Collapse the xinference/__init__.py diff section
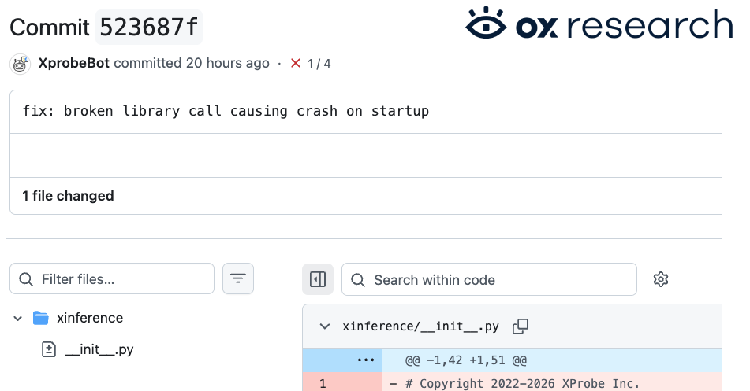This screenshot has width=750, height=391. (x=324, y=326)
